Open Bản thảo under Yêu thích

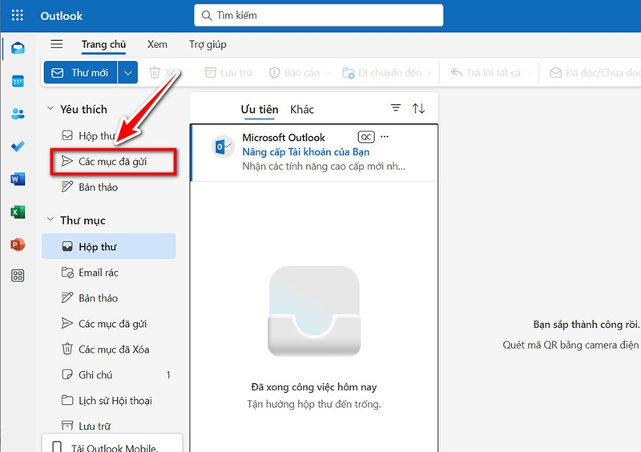pos(109,187)
